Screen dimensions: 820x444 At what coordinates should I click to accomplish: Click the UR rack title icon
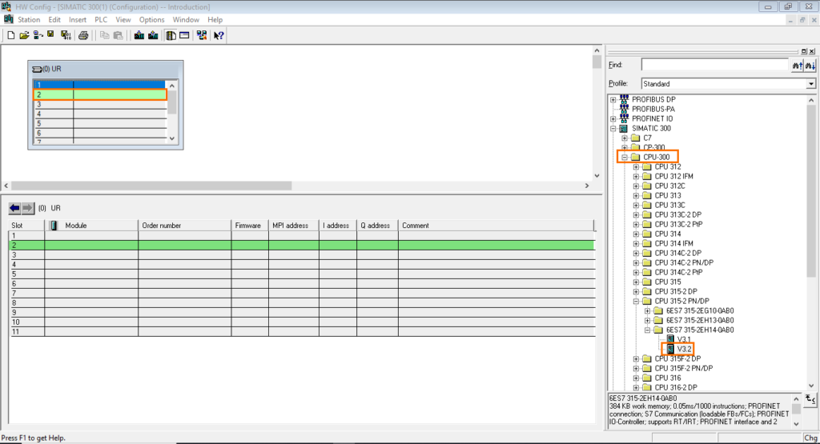(x=37, y=69)
